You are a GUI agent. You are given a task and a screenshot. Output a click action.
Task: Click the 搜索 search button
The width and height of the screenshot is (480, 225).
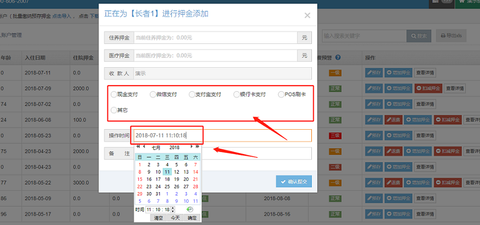click(x=418, y=36)
